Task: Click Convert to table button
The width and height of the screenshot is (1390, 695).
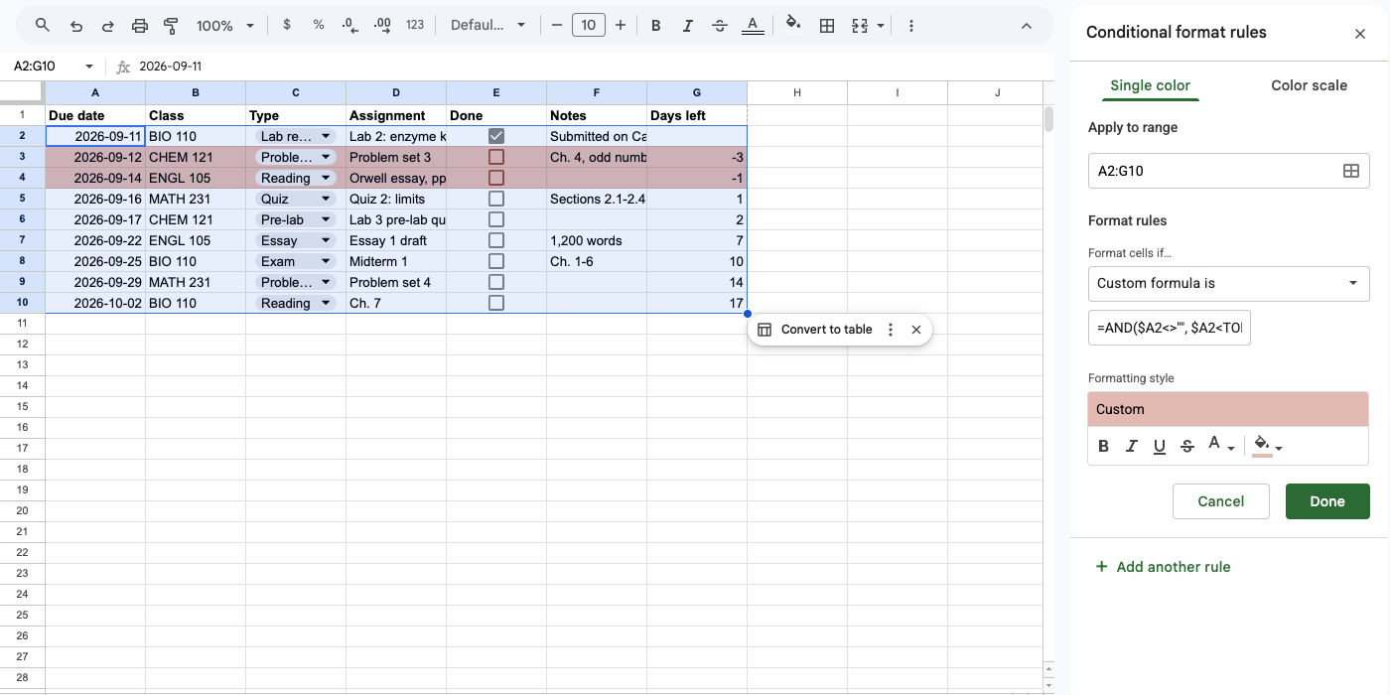Action: click(816, 330)
